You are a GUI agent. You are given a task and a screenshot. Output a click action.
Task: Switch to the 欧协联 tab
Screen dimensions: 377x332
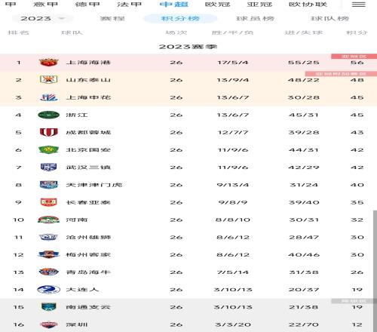coord(308,5)
